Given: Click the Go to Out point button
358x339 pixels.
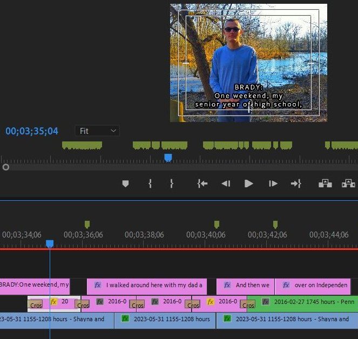Looking at the screenshot, I should pos(296,184).
